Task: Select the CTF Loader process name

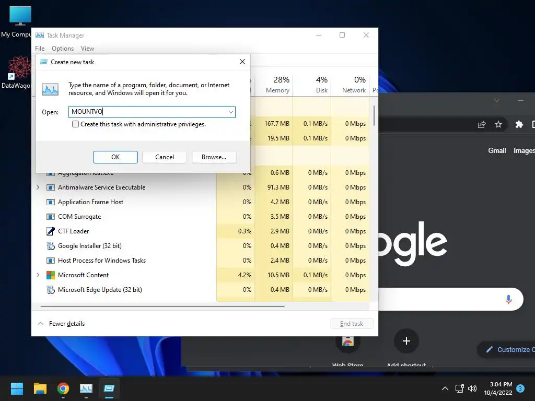Action: tap(73, 231)
